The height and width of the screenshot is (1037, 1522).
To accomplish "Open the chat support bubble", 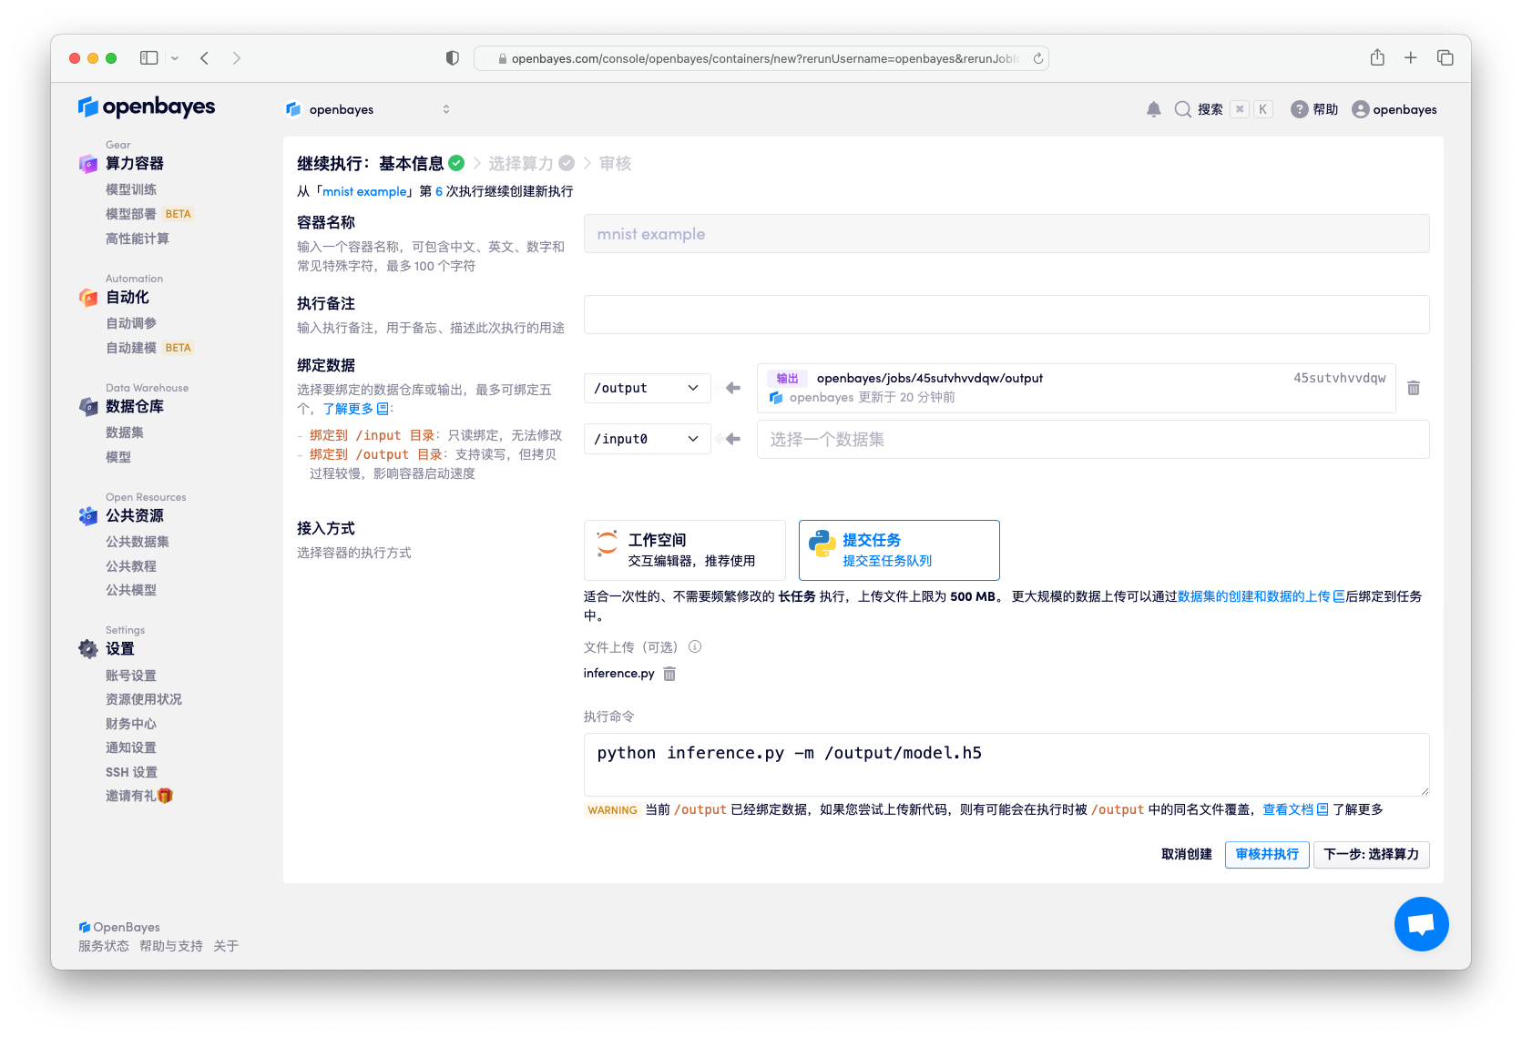I will [x=1420, y=923].
